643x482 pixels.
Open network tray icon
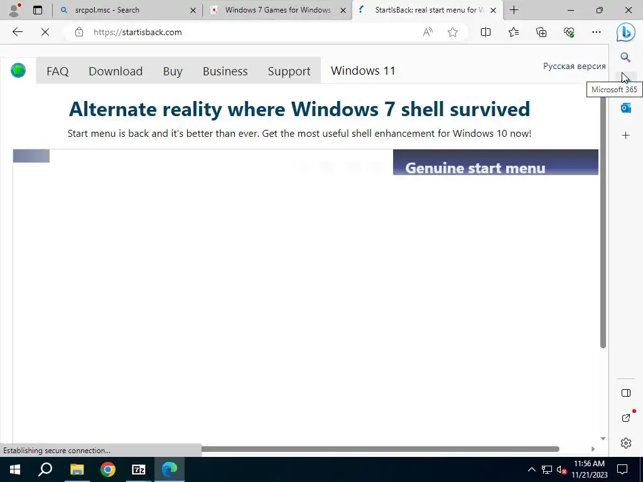547,469
